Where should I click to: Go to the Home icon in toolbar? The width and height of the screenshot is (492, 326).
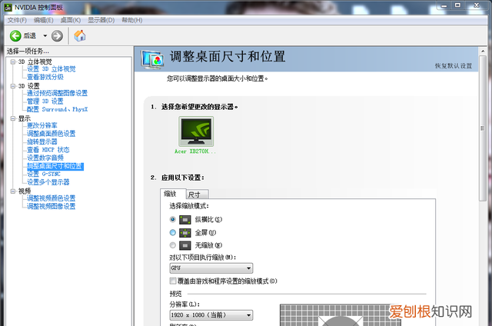(x=80, y=36)
